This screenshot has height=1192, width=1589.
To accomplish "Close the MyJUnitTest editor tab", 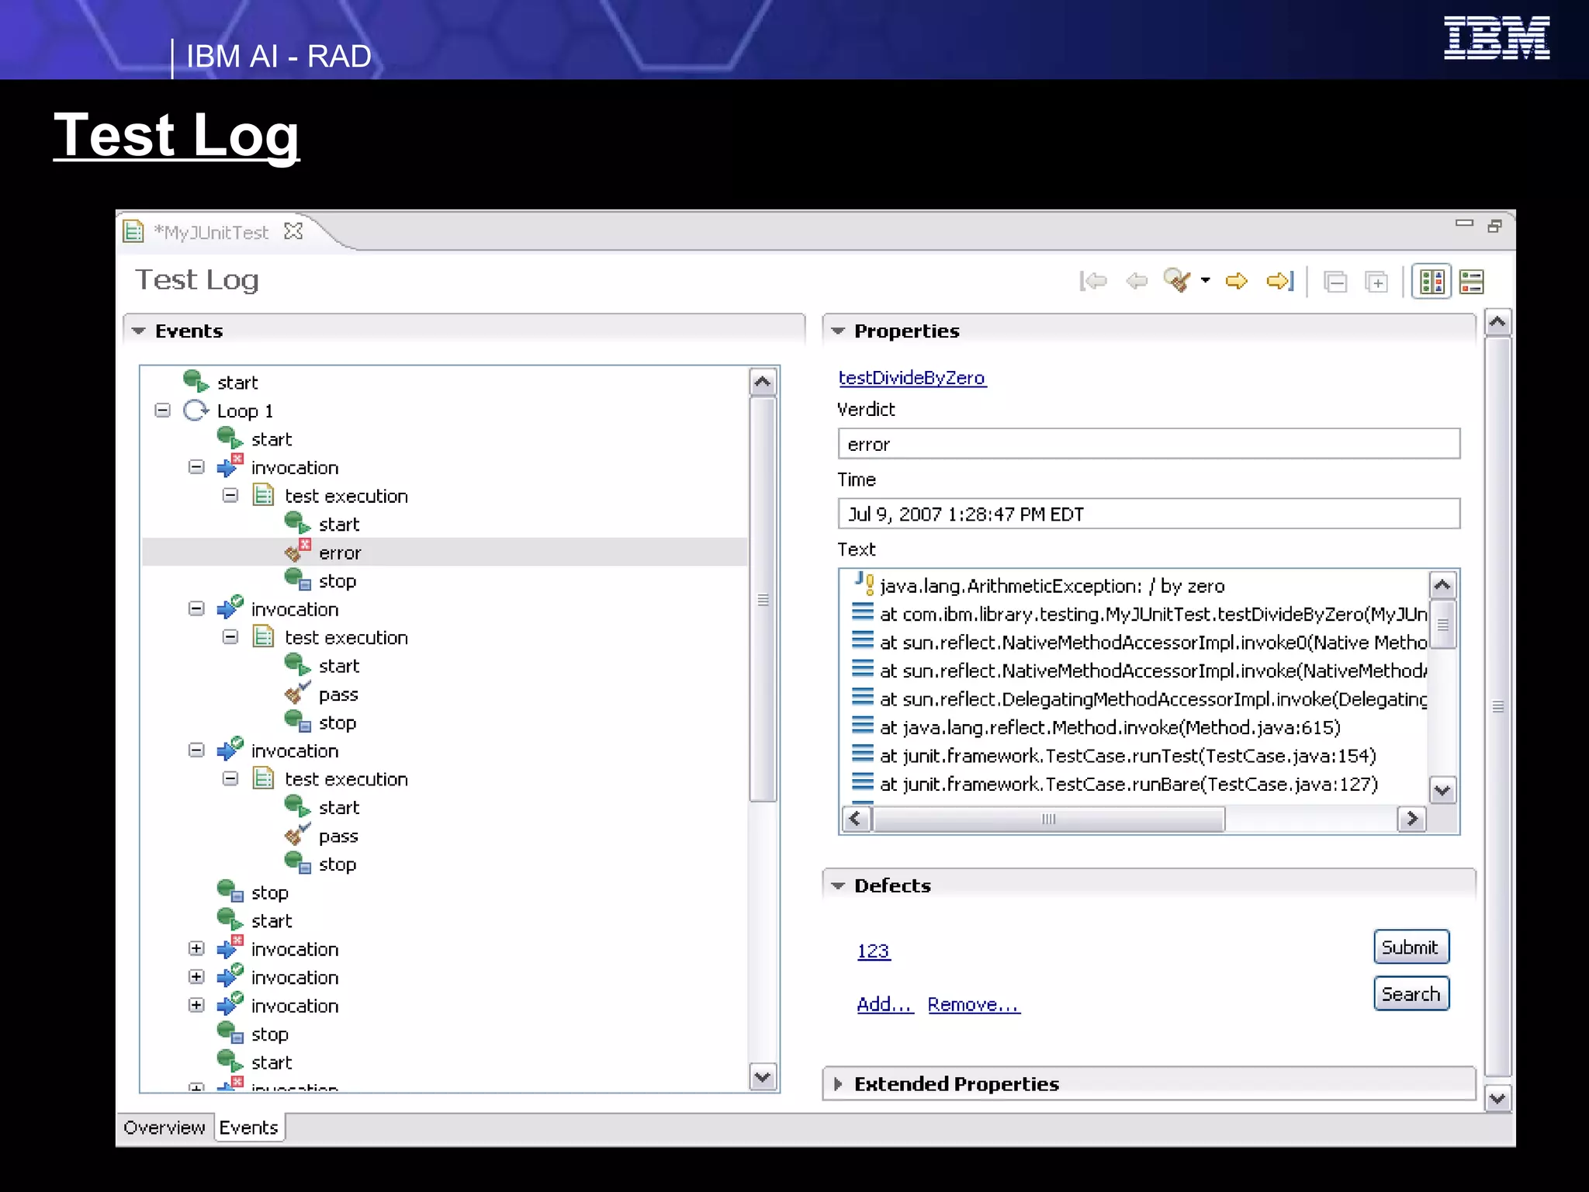I will (293, 231).
